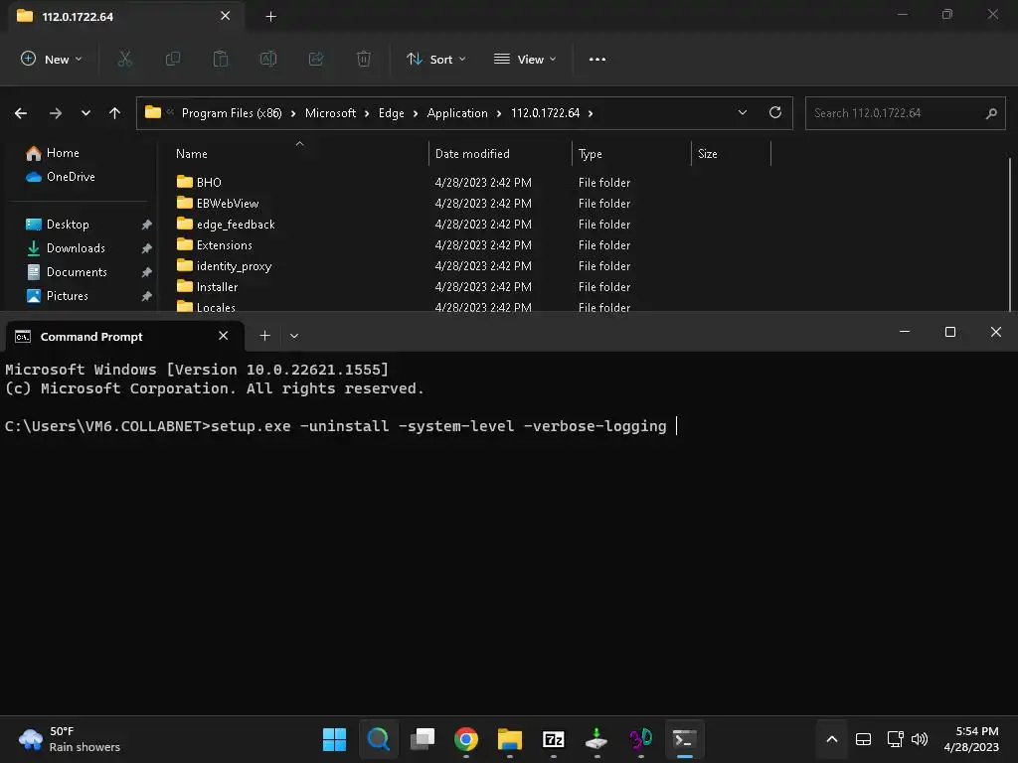Expand chevron after Application in breadcrumb
Screen dimensions: 1018x763
coord(499,113)
